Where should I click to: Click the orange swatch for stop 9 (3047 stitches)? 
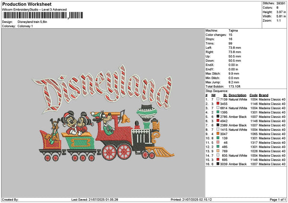218,134
